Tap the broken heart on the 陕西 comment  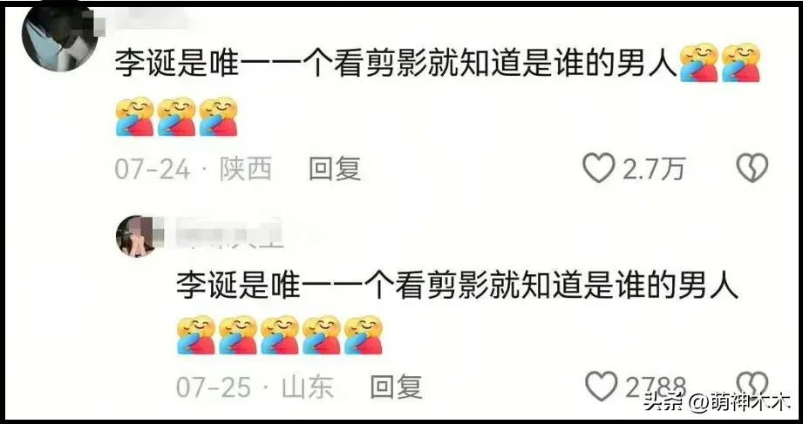click(752, 168)
